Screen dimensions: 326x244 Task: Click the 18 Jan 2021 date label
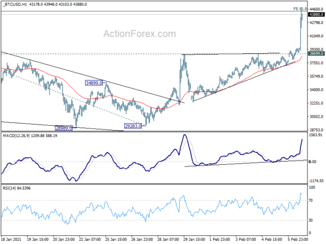click(x=11, y=239)
